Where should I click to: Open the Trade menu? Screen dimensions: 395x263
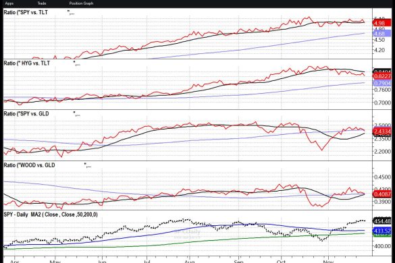click(42, 3)
